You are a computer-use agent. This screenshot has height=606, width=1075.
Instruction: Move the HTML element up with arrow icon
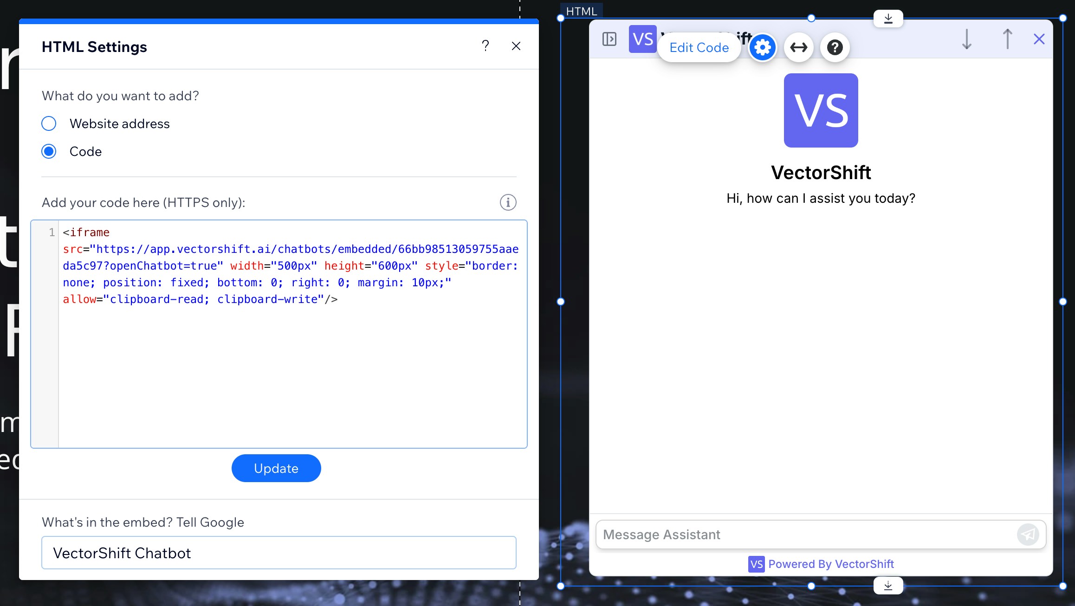pos(1007,39)
